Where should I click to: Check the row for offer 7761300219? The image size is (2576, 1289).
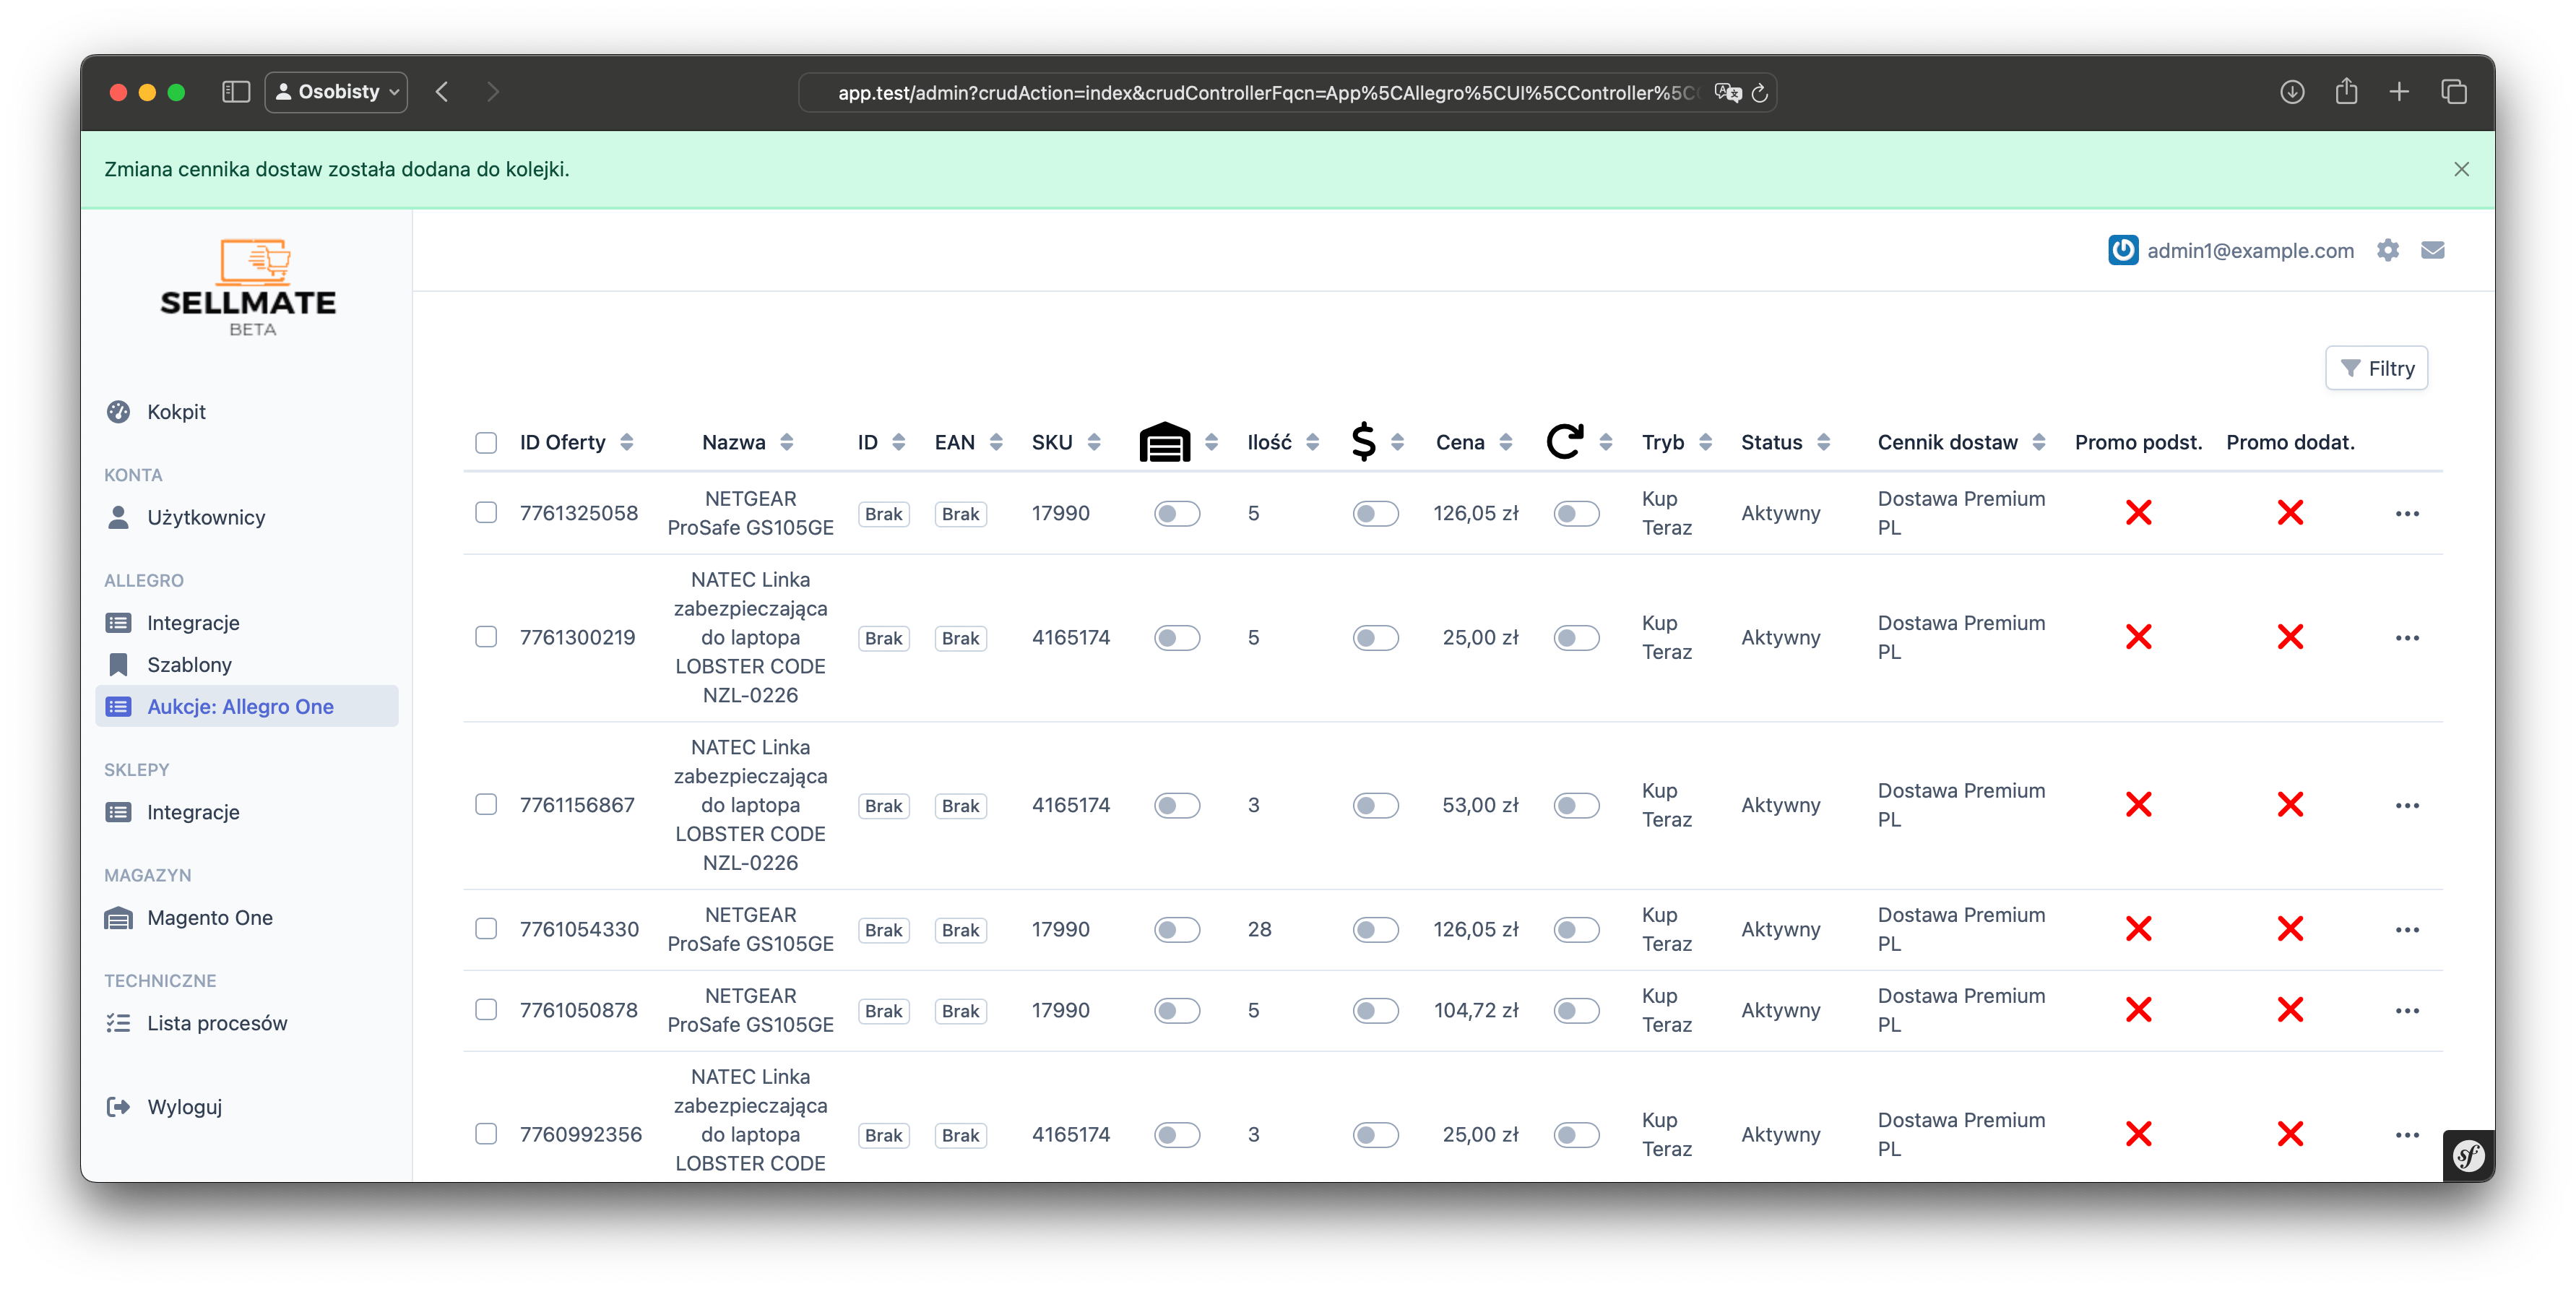pyautogui.click(x=486, y=636)
